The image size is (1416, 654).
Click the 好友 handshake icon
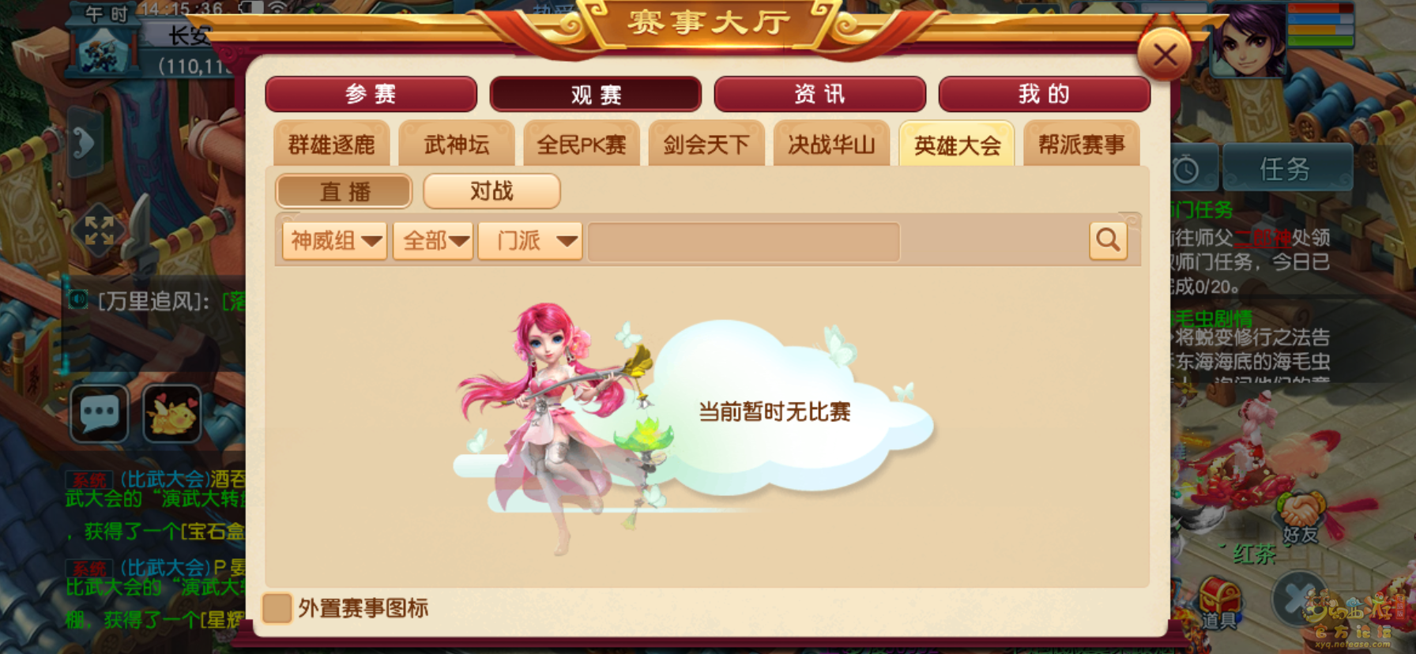point(1301,517)
